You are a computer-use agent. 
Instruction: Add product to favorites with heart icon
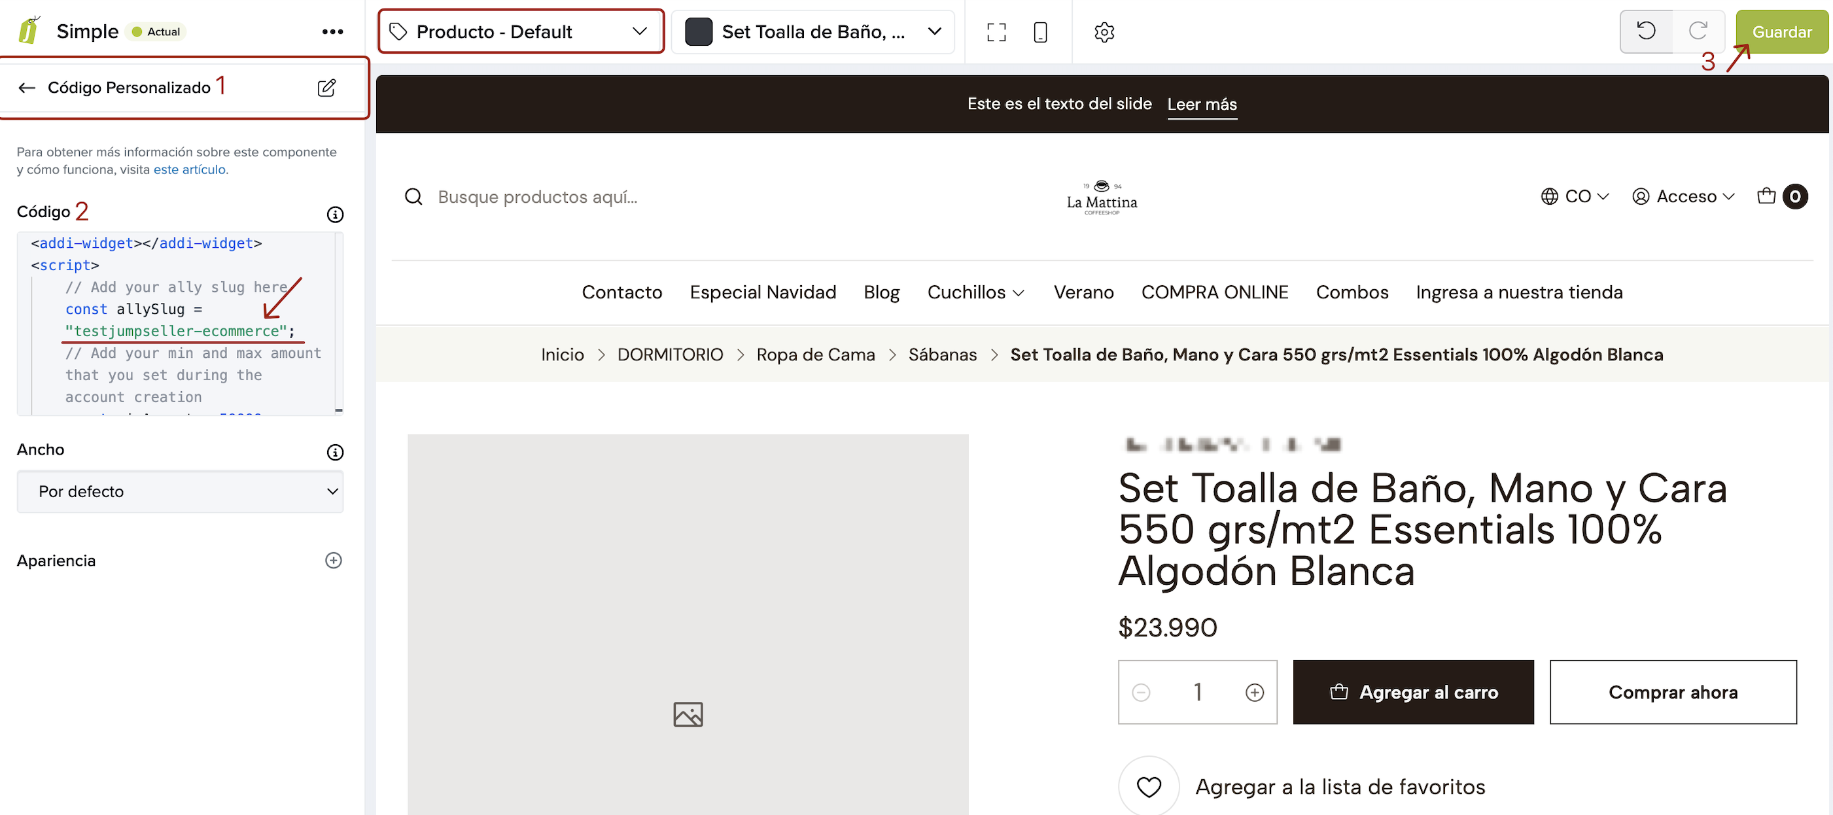(1149, 787)
